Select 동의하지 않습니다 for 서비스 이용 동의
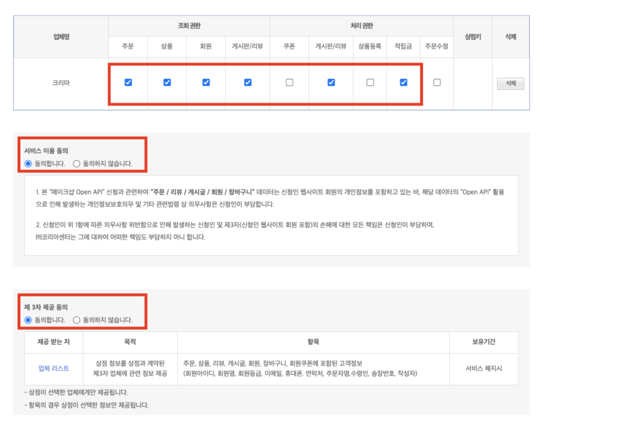This screenshot has width=619, height=429. (77, 164)
